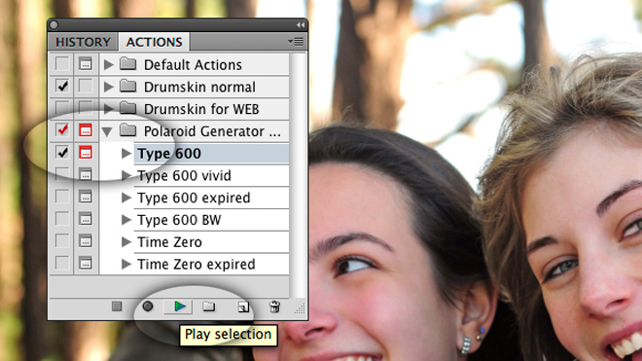Toggle the Polaroid Generator red checkmark
This screenshot has width=642, height=361.
click(x=62, y=130)
